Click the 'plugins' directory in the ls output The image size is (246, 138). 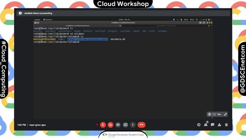click(113, 31)
